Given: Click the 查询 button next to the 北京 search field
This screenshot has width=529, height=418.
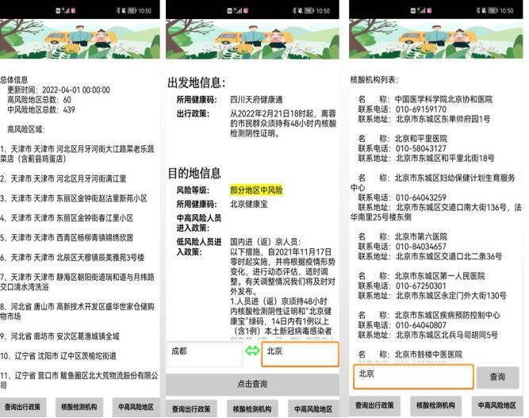Looking at the screenshot, I should pyautogui.click(x=497, y=377).
